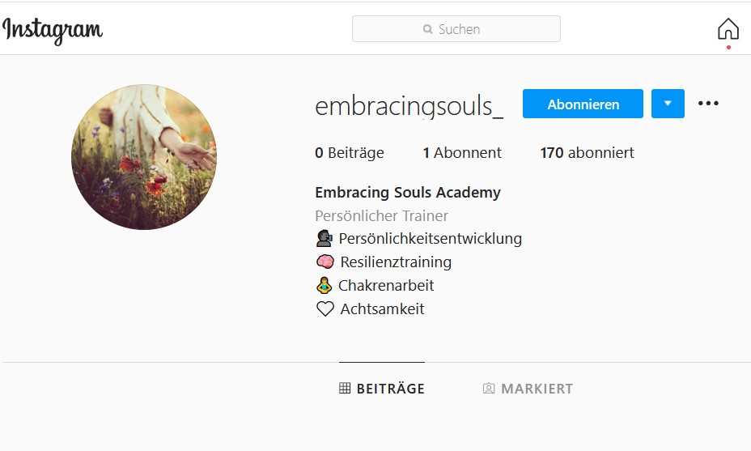Screen dimensions: 751x451
Task: Open the 1 Abonnent followers list
Action: 462,153
